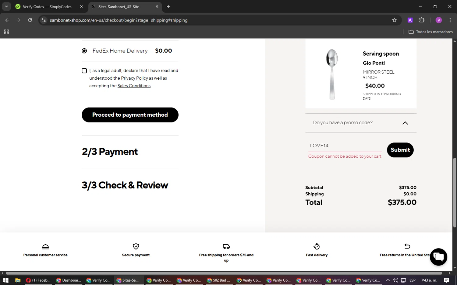This screenshot has width=457, height=285.
Task: Close the Verify Codes — SimplyCodes tab
Action: (x=81, y=7)
